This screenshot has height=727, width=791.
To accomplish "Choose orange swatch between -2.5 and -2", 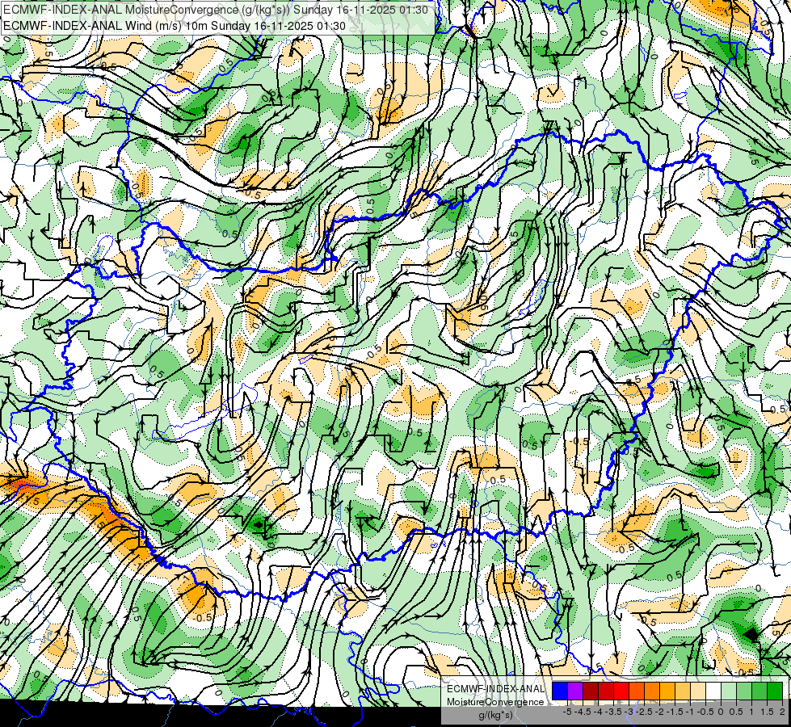I will tap(652, 691).
